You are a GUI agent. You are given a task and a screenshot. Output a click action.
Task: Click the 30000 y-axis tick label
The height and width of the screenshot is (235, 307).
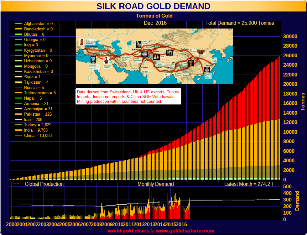tap(290, 36)
